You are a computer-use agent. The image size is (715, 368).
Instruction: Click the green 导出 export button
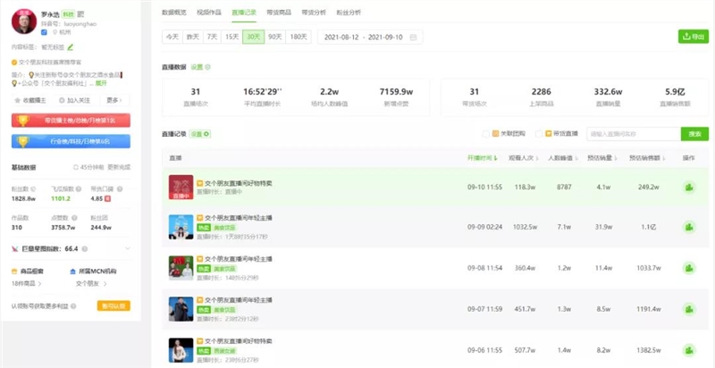point(694,37)
